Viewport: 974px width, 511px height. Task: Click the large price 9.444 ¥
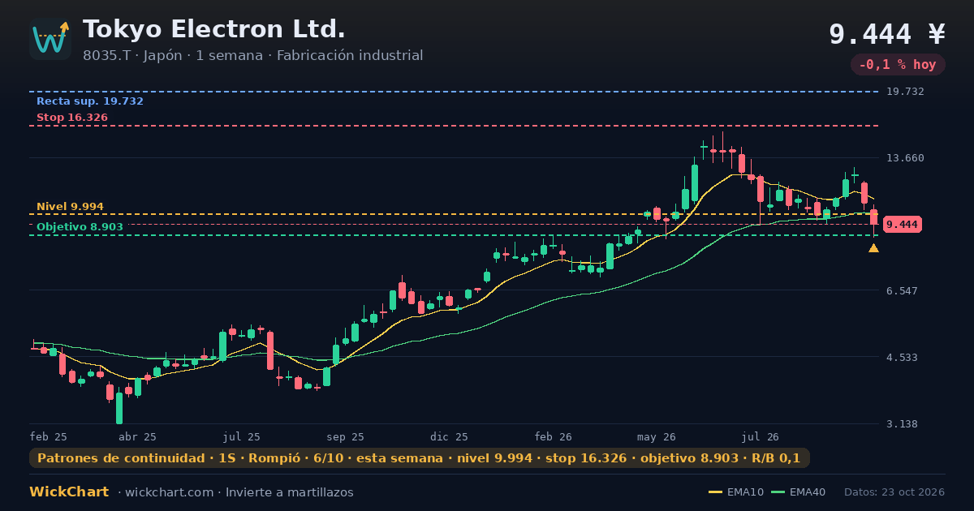coord(887,34)
